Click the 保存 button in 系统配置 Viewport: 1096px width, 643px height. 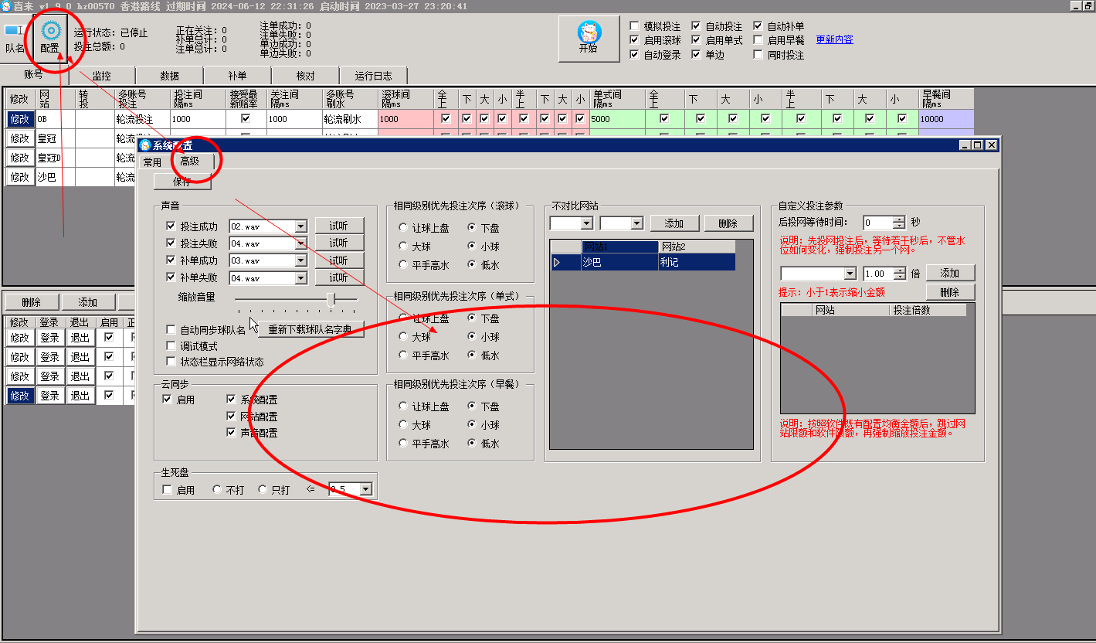point(182,182)
